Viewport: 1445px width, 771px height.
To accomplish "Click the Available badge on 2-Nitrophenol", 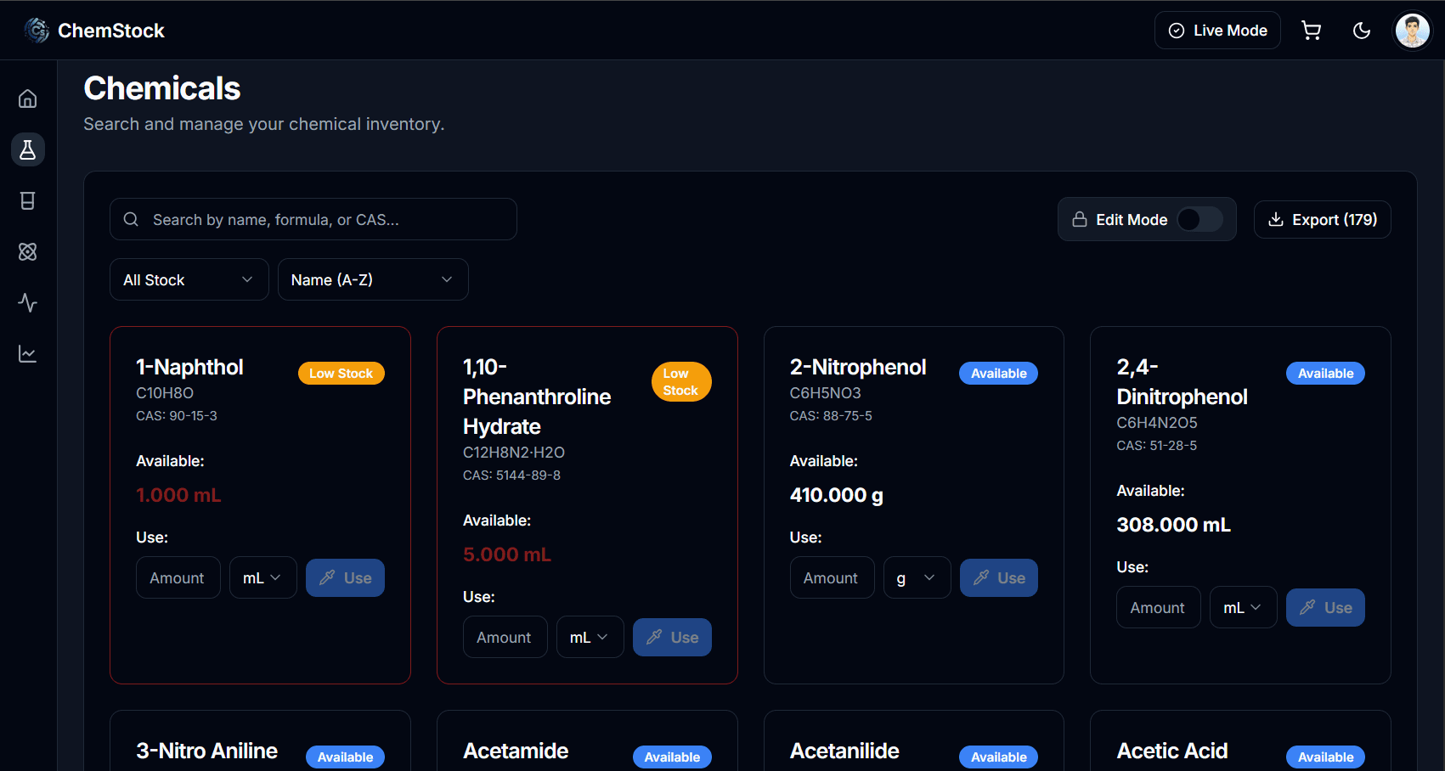I will pyautogui.click(x=999, y=374).
